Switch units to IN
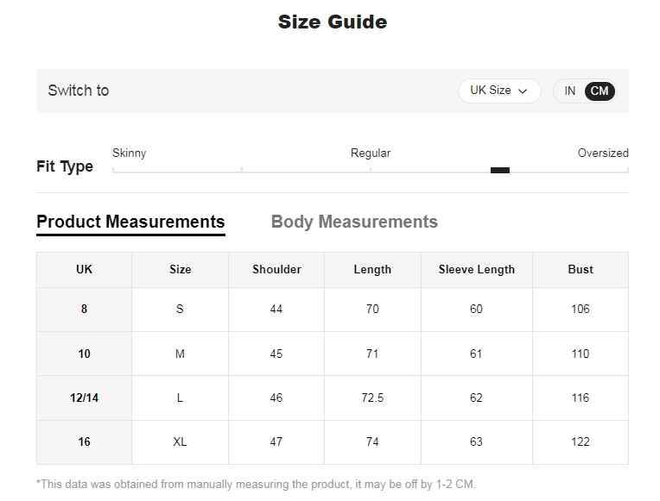The width and height of the screenshot is (660, 501). (x=570, y=91)
